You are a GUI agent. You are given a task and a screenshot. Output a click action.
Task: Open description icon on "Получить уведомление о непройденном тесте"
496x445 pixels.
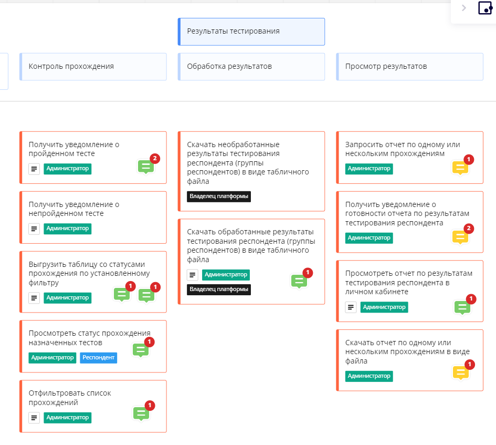coord(34,229)
